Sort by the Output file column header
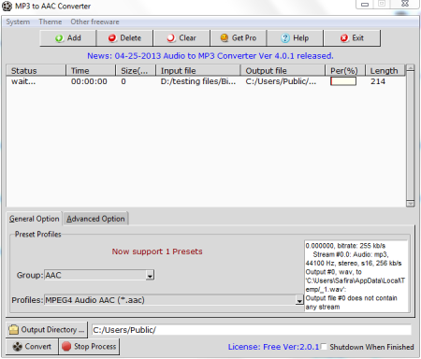This screenshot has height=359, width=421. coord(283,71)
